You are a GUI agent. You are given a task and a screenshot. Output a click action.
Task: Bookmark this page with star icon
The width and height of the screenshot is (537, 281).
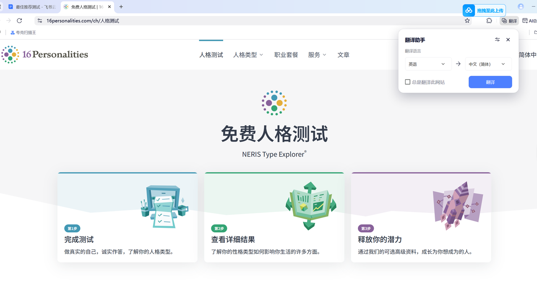click(467, 21)
